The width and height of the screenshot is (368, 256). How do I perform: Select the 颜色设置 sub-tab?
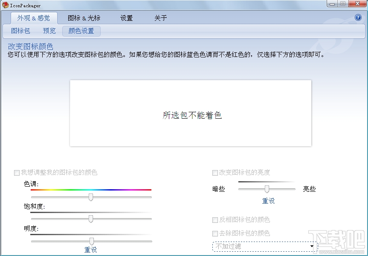81,31
